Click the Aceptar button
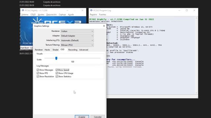The image size is (211, 118). click(82, 117)
